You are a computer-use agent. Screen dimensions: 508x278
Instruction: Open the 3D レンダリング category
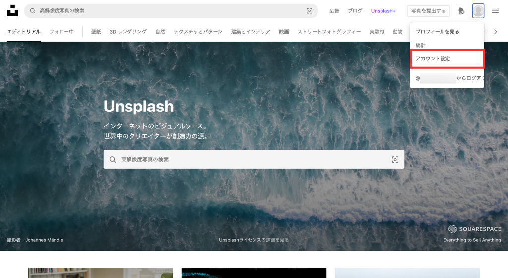click(x=128, y=32)
